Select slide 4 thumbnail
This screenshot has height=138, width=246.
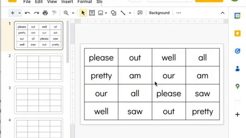click(38, 128)
